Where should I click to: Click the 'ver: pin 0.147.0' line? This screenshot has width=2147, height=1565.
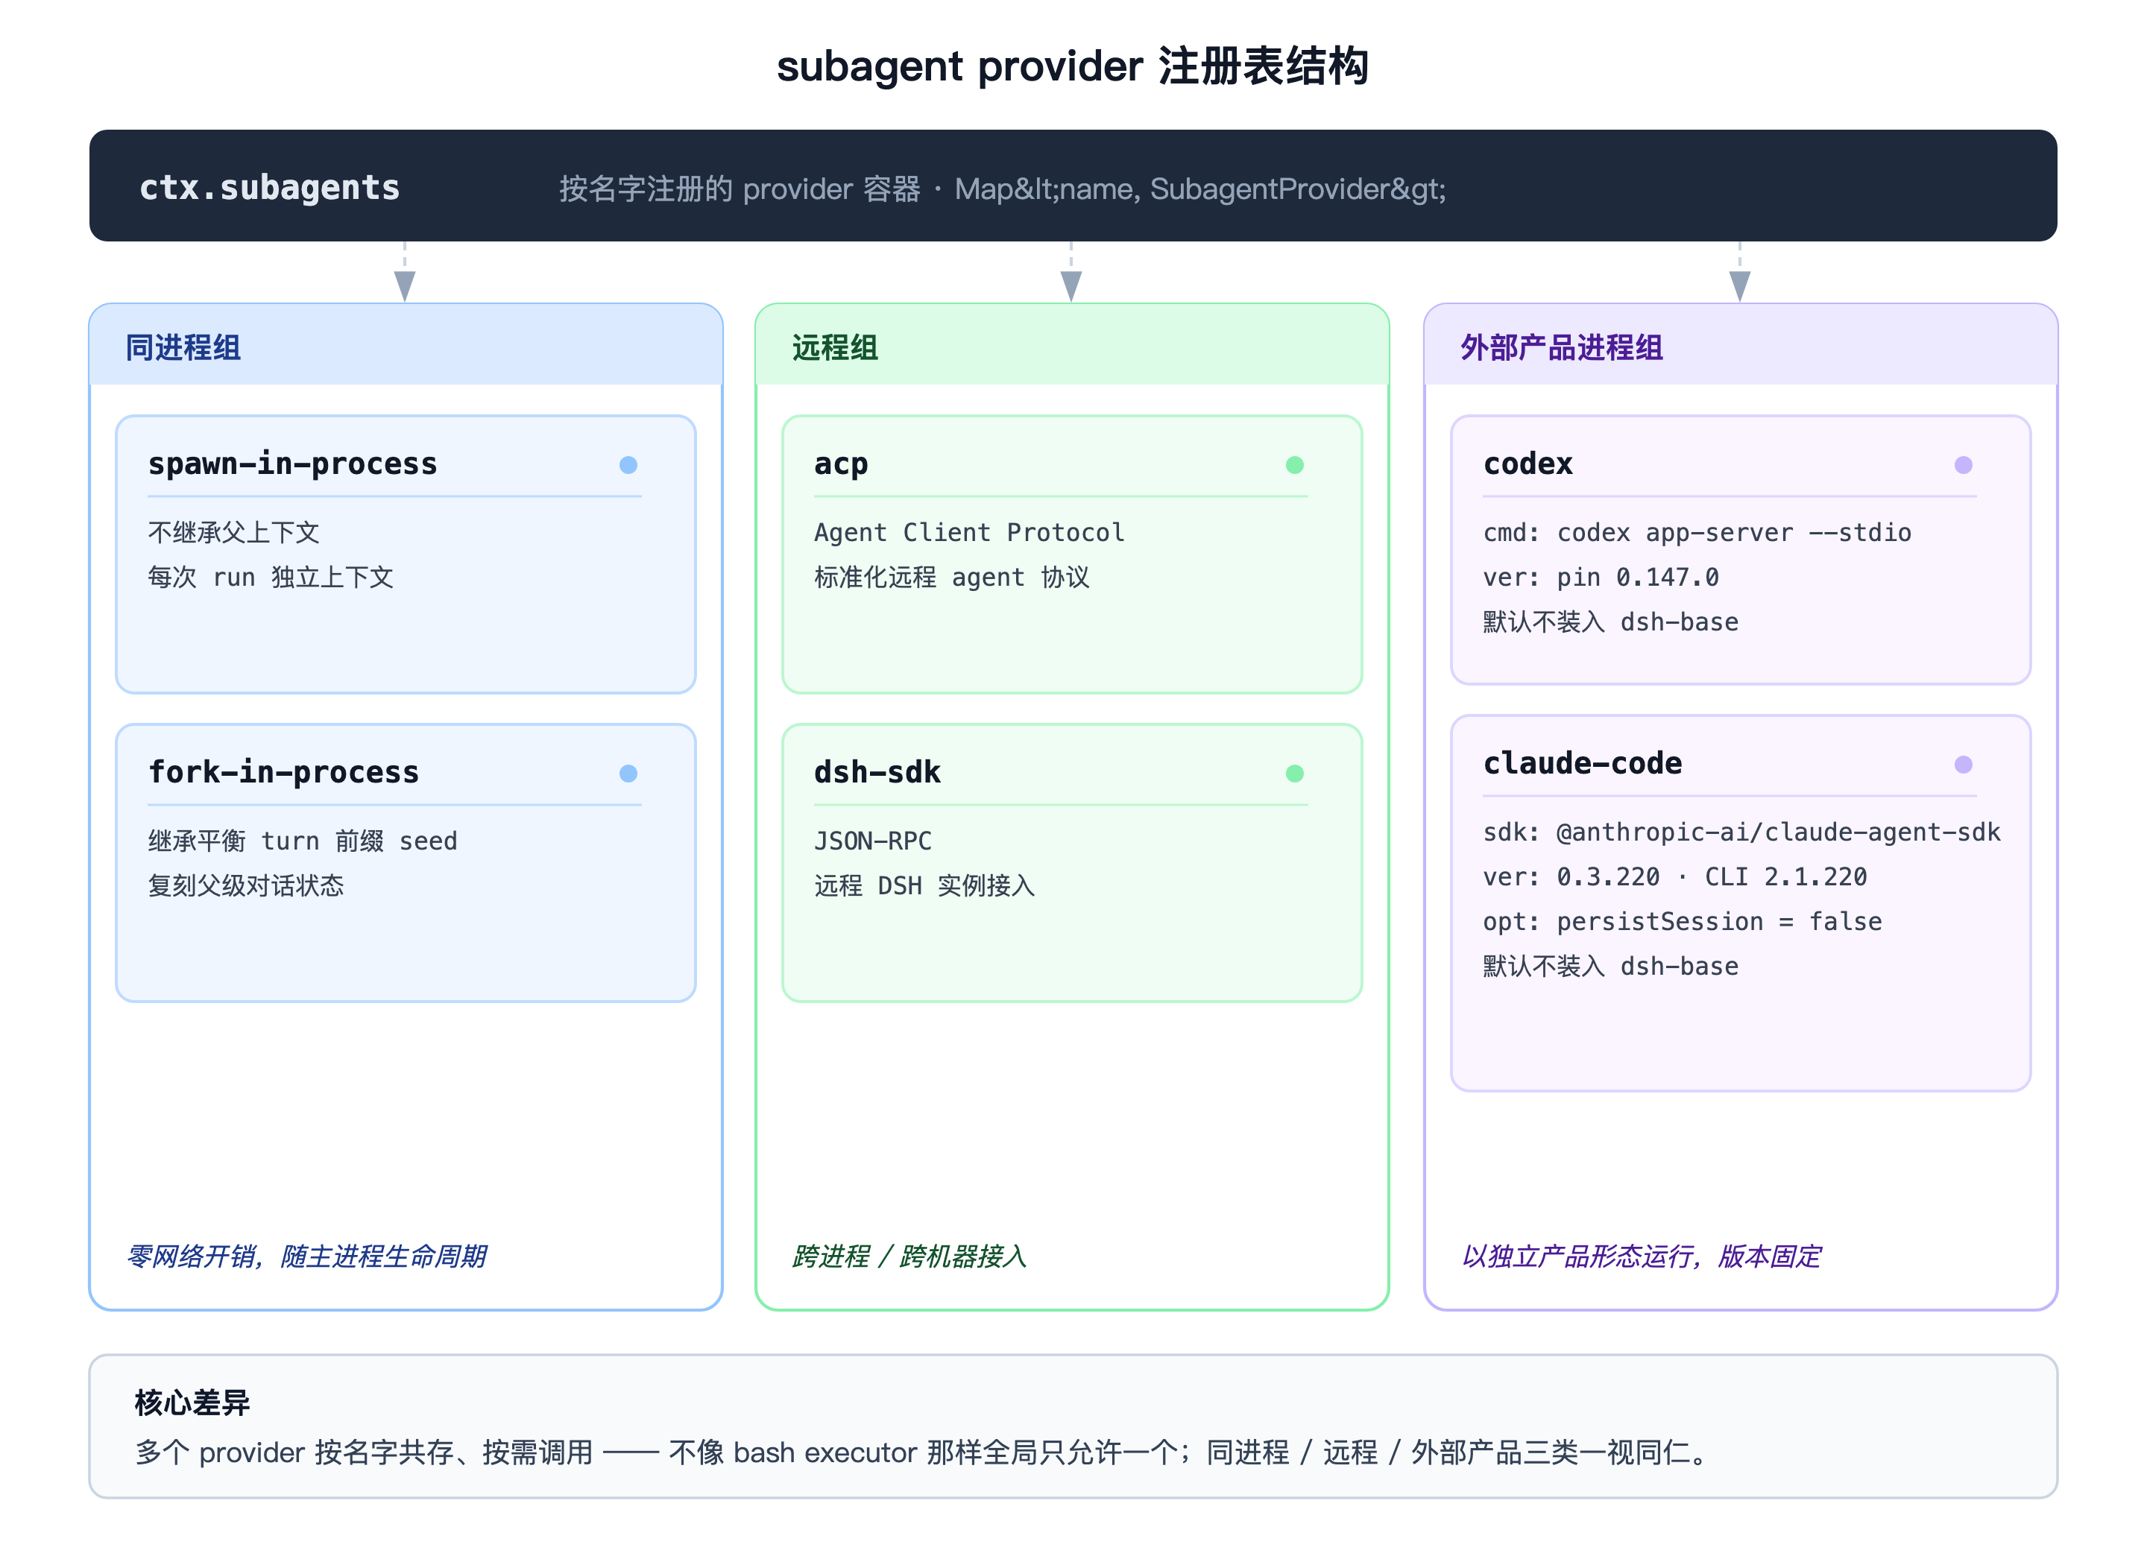[1601, 577]
